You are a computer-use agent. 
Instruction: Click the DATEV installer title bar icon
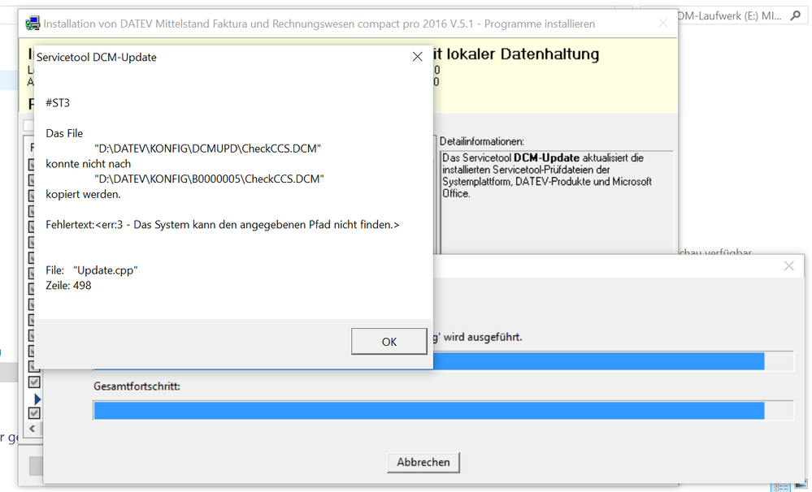pos(33,24)
